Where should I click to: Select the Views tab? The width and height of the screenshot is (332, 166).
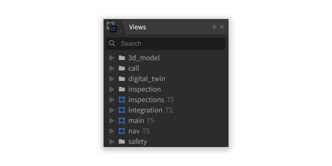point(138,27)
